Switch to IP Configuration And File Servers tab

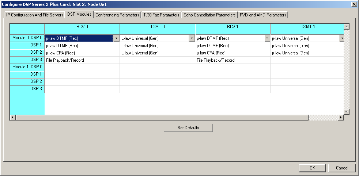coord(34,15)
